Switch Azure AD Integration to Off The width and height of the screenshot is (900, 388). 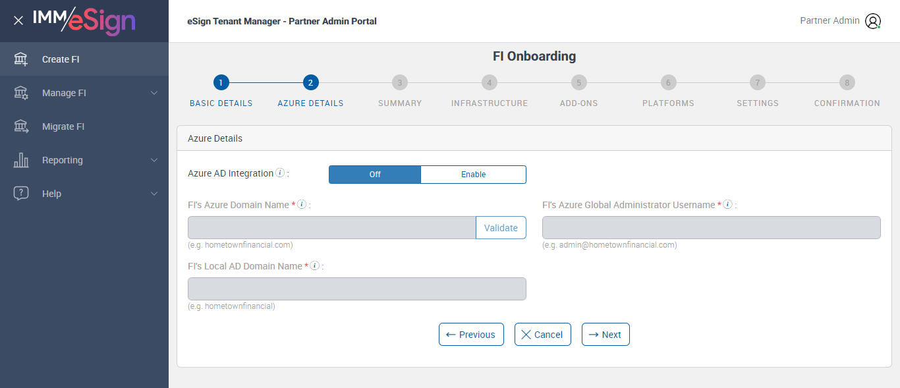click(375, 175)
